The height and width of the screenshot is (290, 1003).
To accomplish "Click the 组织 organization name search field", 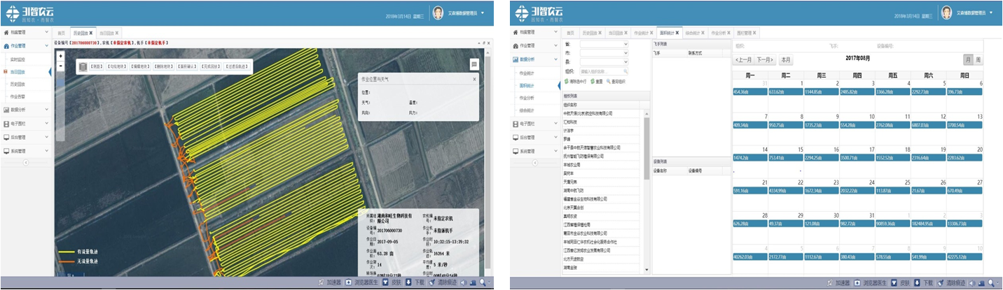I will click(604, 71).
